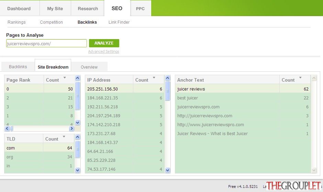
Task: Sort Page Rank table by Count arrow
Action: pyautogui.click(x=65, y=78)
